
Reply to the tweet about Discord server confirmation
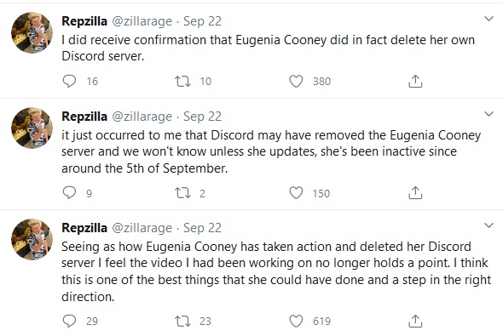tap(69, 82)
